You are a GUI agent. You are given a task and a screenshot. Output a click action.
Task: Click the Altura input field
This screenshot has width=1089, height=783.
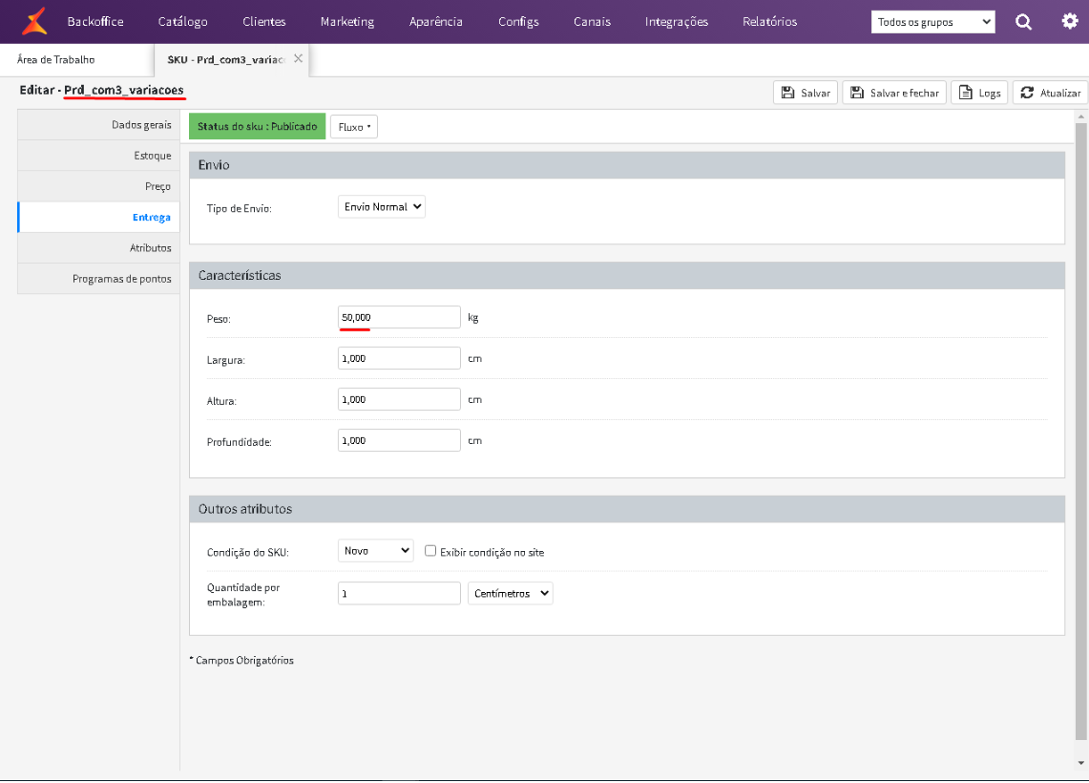(399, 399)
